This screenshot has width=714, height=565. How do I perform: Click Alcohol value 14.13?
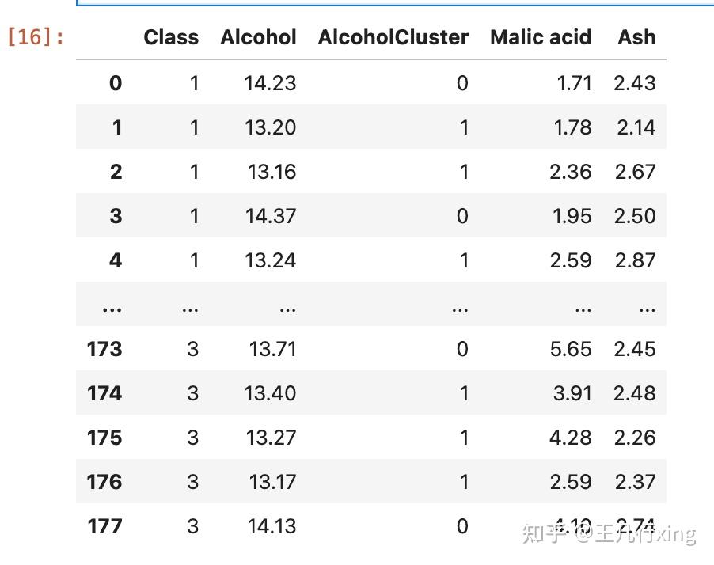[272, 526]
